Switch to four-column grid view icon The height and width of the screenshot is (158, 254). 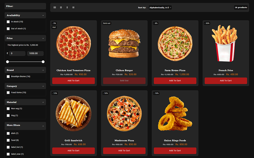click(x=55, y=7)
